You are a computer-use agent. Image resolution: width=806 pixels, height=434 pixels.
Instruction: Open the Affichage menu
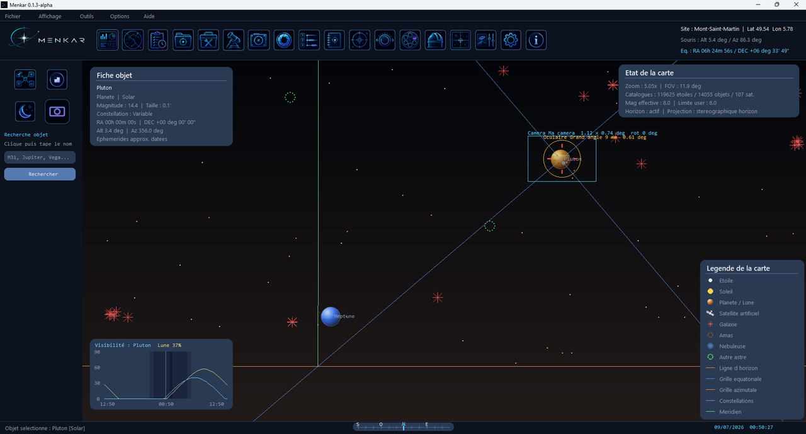tap(50, 16)
